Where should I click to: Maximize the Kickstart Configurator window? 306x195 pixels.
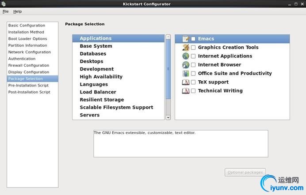[296, 4]
